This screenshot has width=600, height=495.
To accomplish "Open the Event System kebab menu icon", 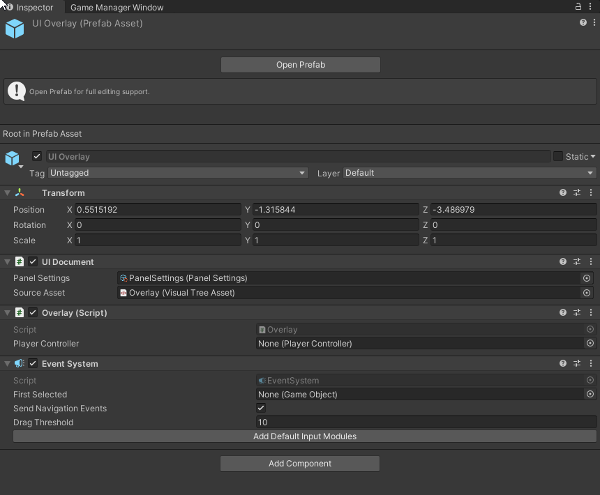I will (590, 363).
